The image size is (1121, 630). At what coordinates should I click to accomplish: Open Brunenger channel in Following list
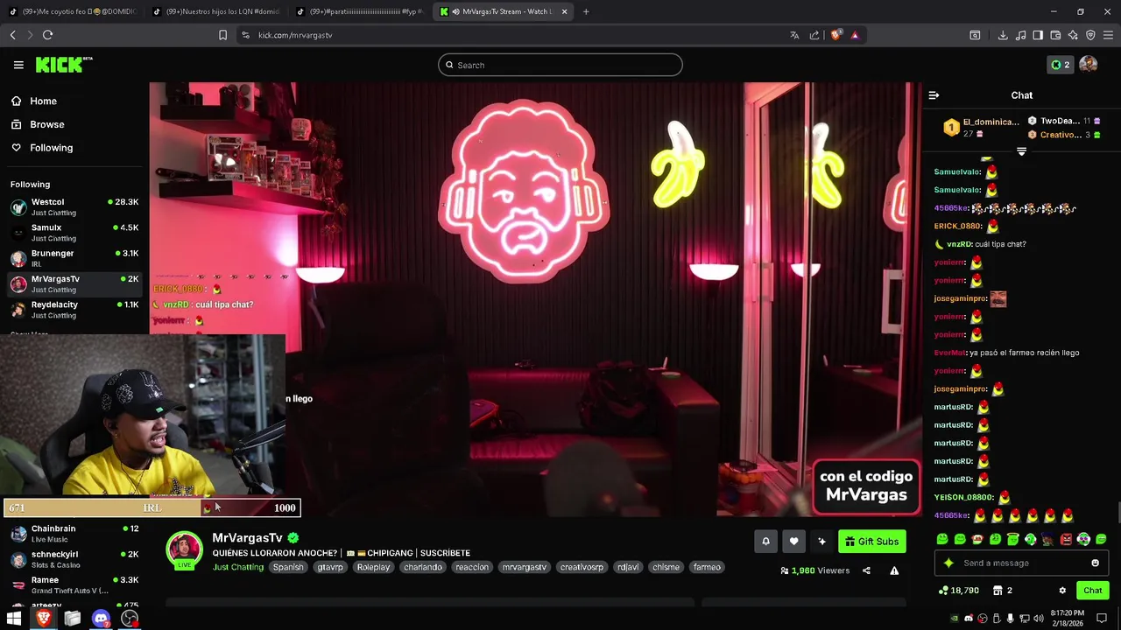pos(74,258)
